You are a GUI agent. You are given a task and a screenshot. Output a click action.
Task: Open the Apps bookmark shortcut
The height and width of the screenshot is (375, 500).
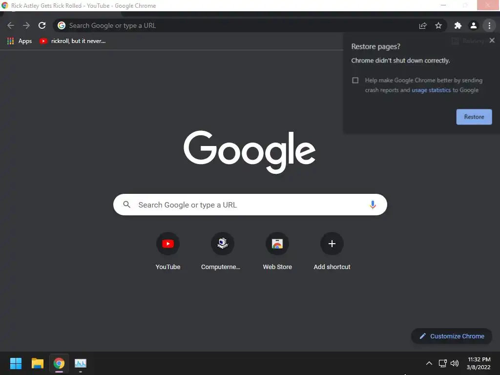pyautogui.click(x=20, y=41)
